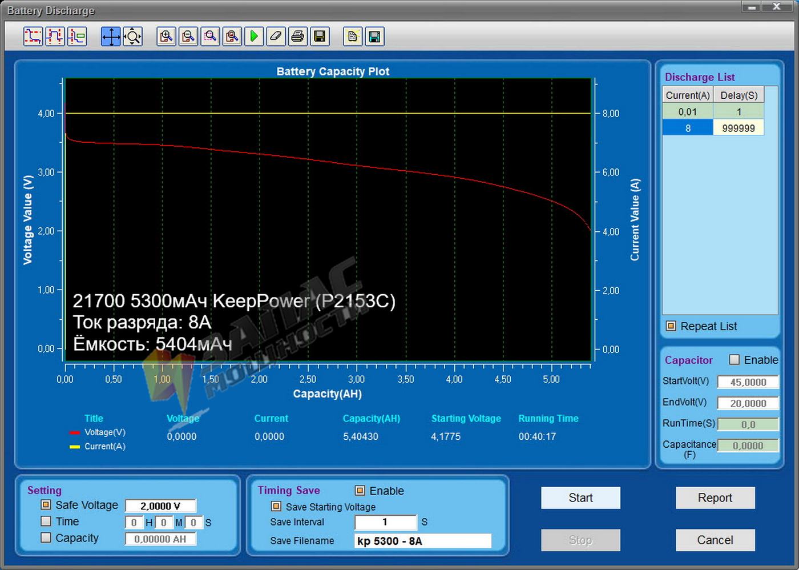Toggle Save Starting Voltage checkbox

[276, 507]
